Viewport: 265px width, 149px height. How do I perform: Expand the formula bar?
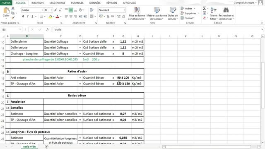point(262,29)
